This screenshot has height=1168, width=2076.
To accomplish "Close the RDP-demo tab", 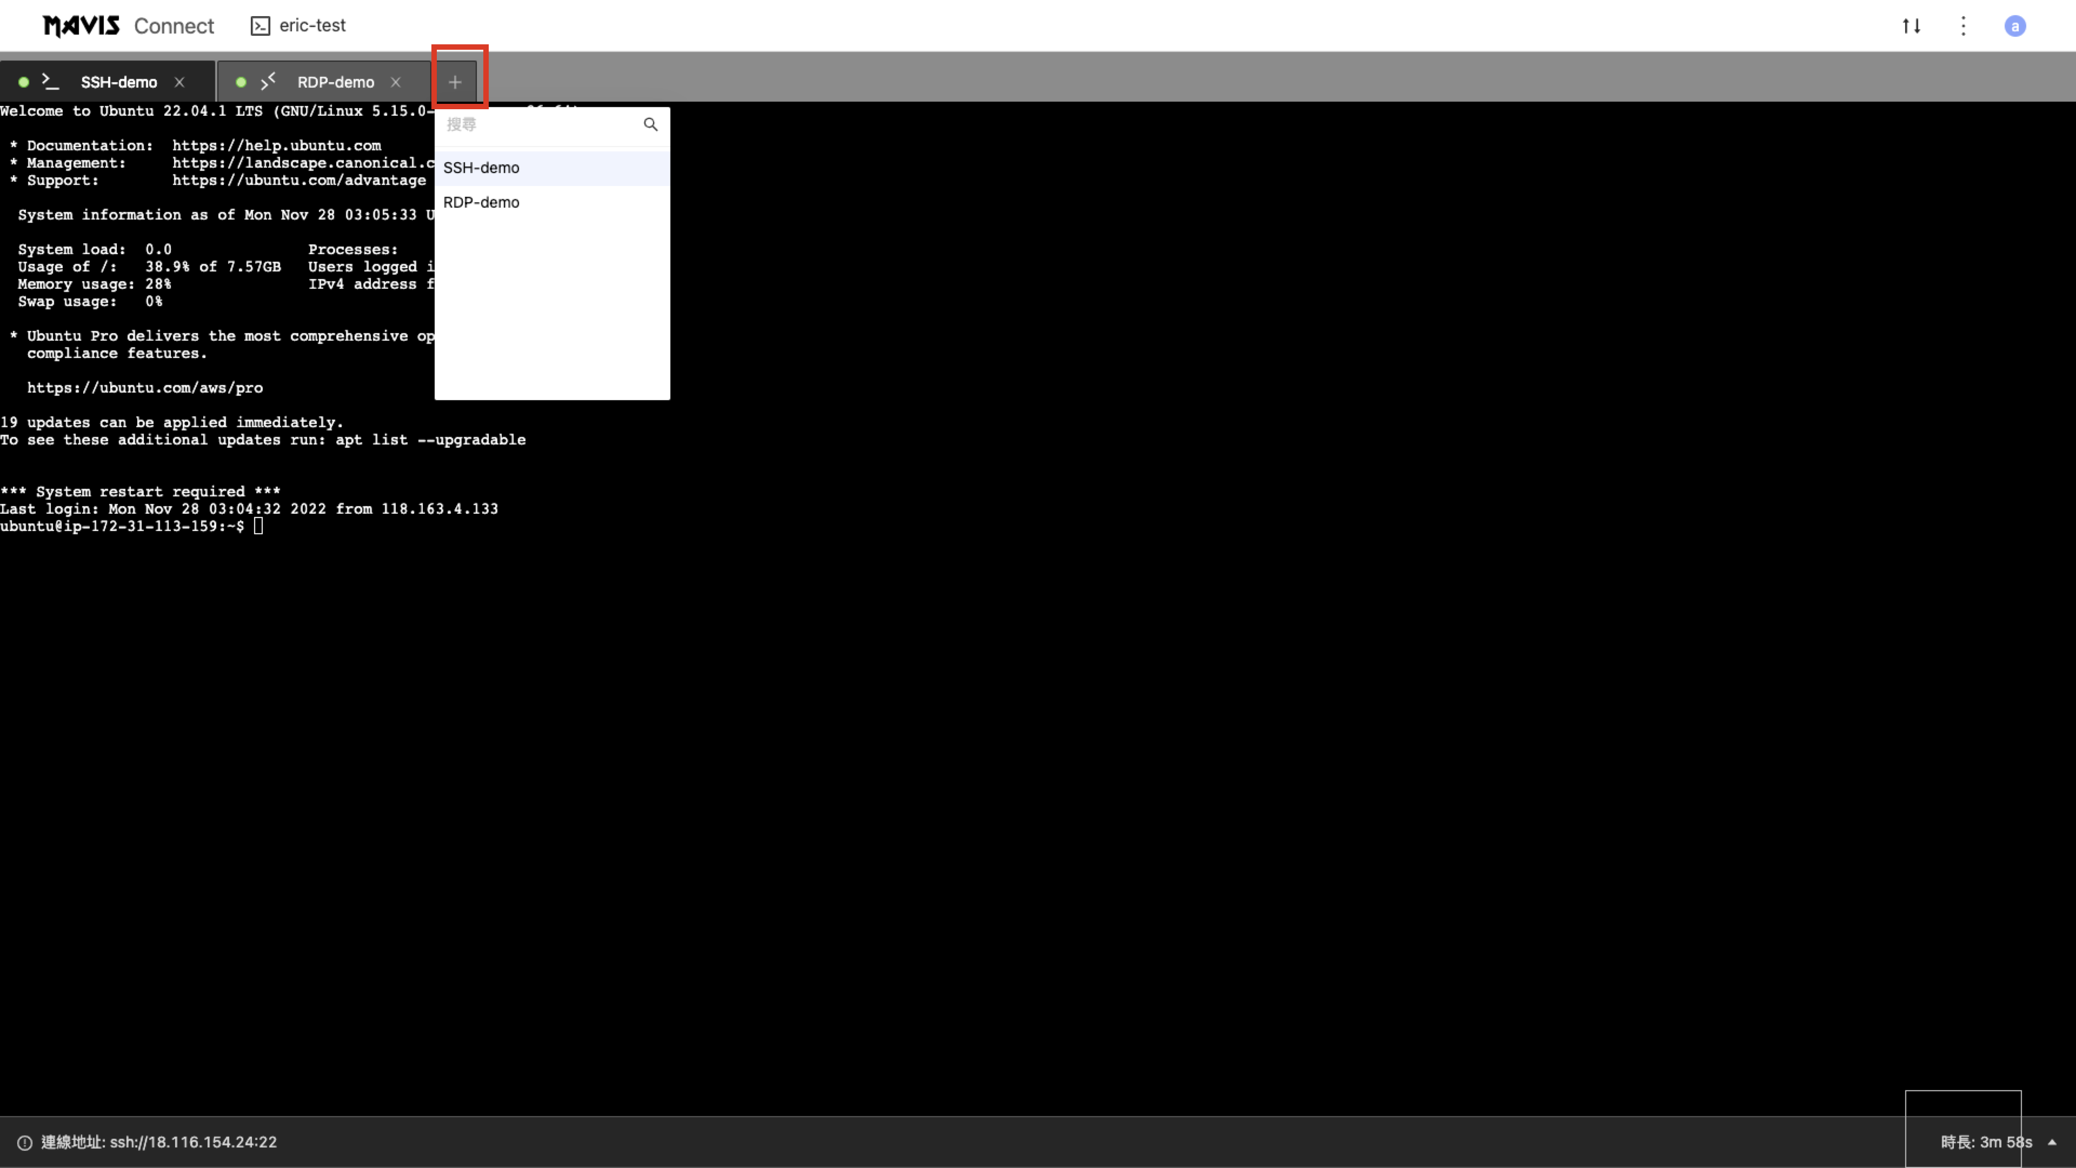I will (x=396, y=82).
